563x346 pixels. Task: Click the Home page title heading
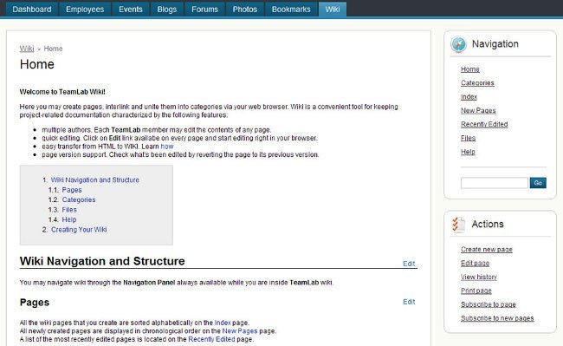tap(37, 64)
